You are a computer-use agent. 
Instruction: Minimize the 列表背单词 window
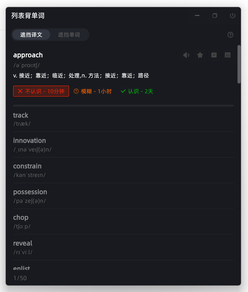point(197,16)
